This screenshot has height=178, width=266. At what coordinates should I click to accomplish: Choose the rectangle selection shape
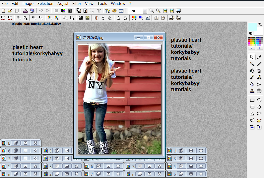[252, 100]
